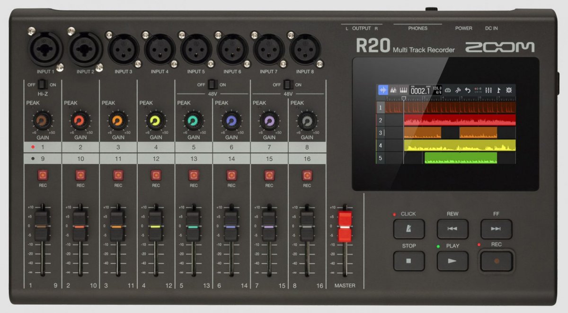Tap the rhythm loop (drummers) icon

coord(393,90)
